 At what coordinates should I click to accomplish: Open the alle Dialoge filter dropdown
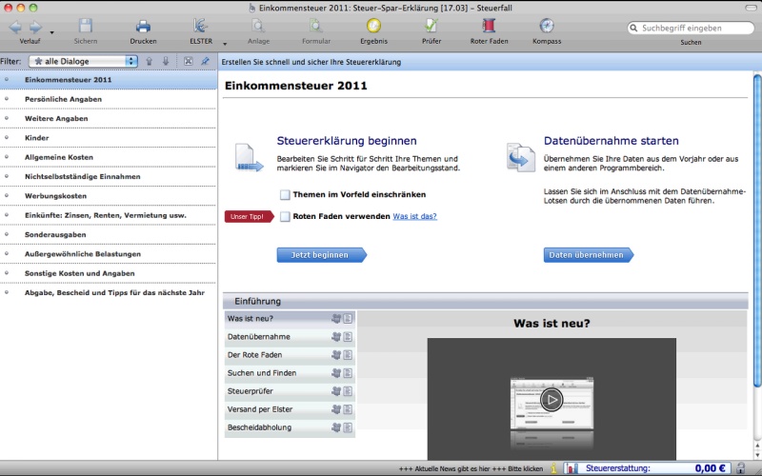click(x=83, y=61)
